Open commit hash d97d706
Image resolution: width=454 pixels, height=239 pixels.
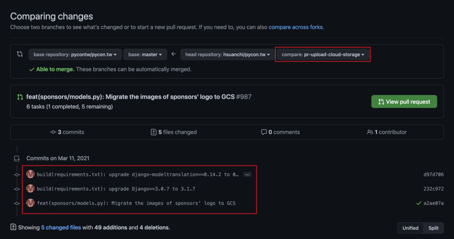click(434, 174)
